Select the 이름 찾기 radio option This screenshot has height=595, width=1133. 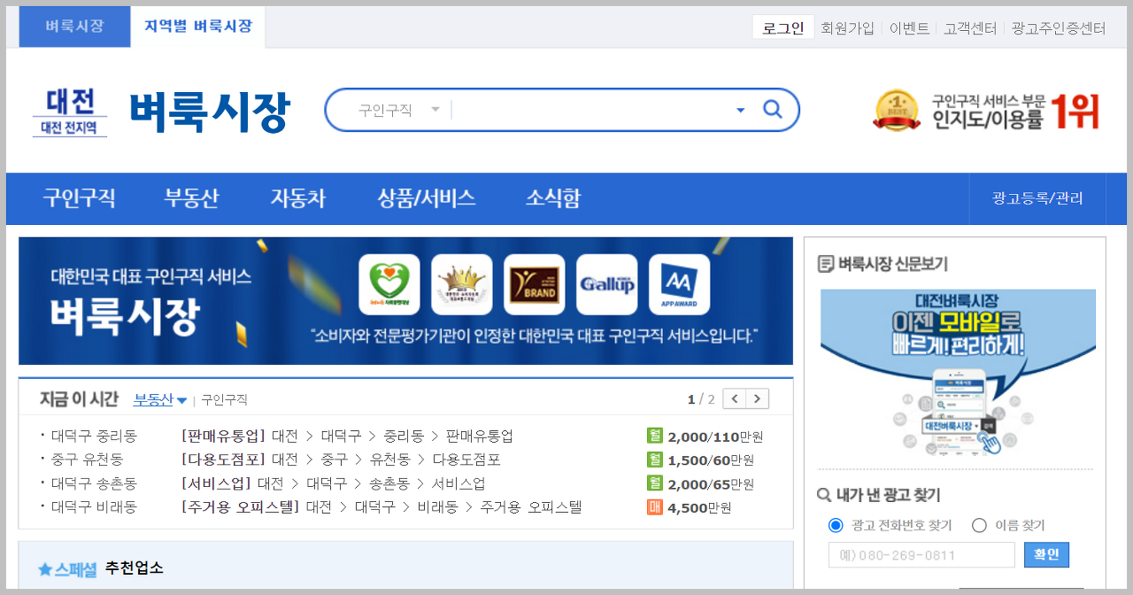pyautogui.click(x=979, y=526)
